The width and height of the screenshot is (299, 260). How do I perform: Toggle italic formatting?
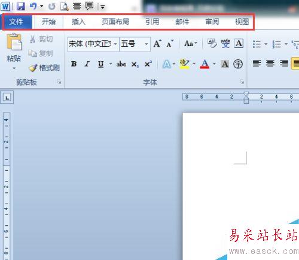pos(87,64)
